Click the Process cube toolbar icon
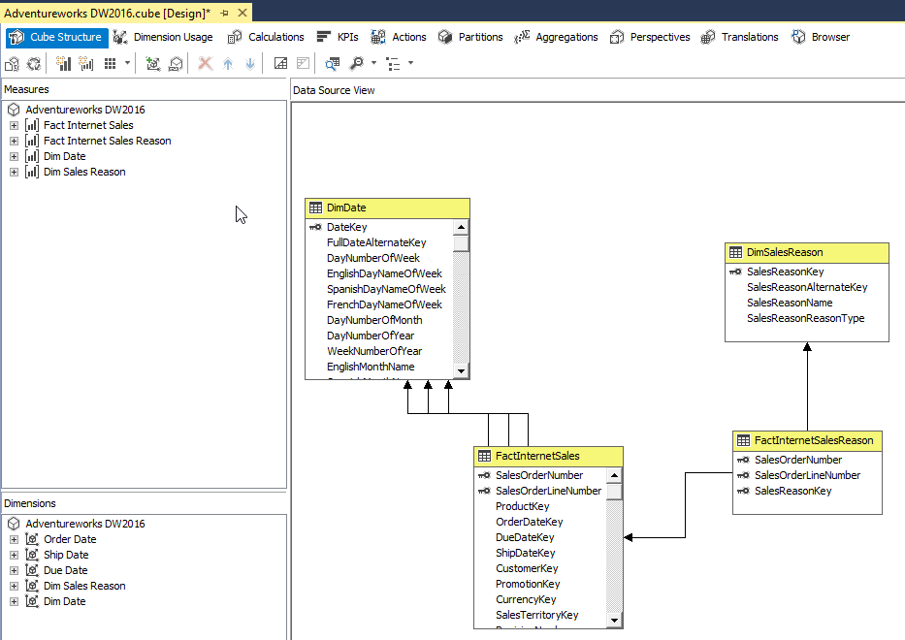The image size is (905, 640). tap(12, 63)
